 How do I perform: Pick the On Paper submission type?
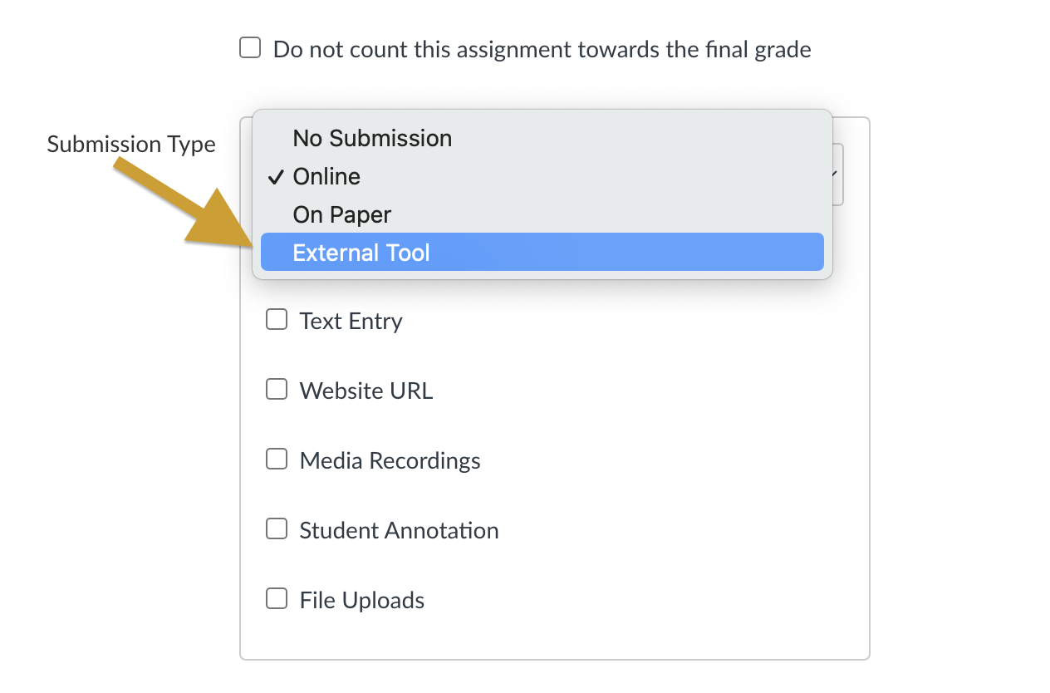341,214
